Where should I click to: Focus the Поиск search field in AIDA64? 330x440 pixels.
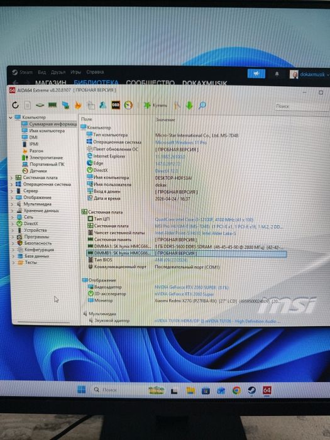click(302, 106)
